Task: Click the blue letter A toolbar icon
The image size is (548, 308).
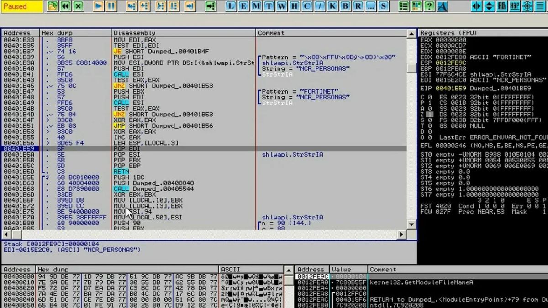Action: coord(442,6)
